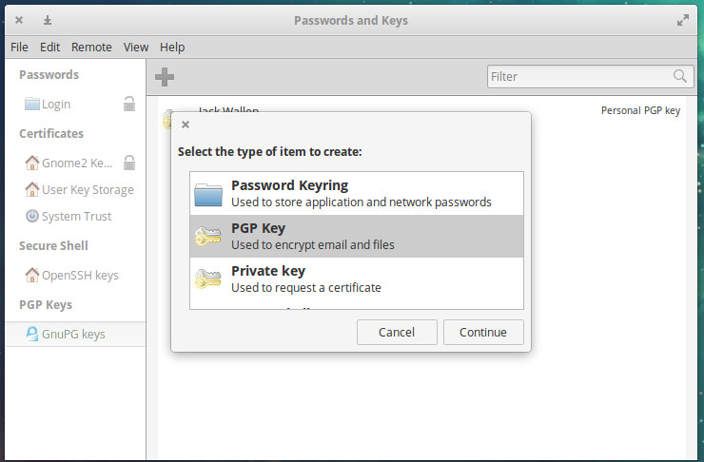Choose the Password Keyring folder icon
This screenshot has height=462, width=704.
point(207,194)
